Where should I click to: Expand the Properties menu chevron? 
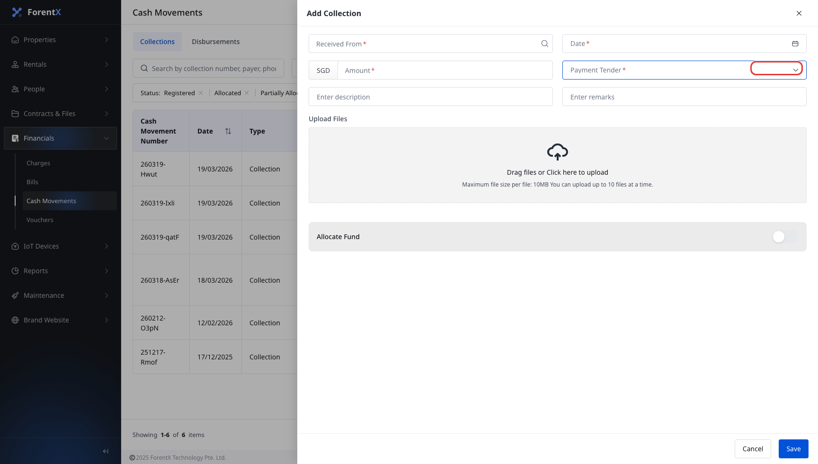point(107,40)
